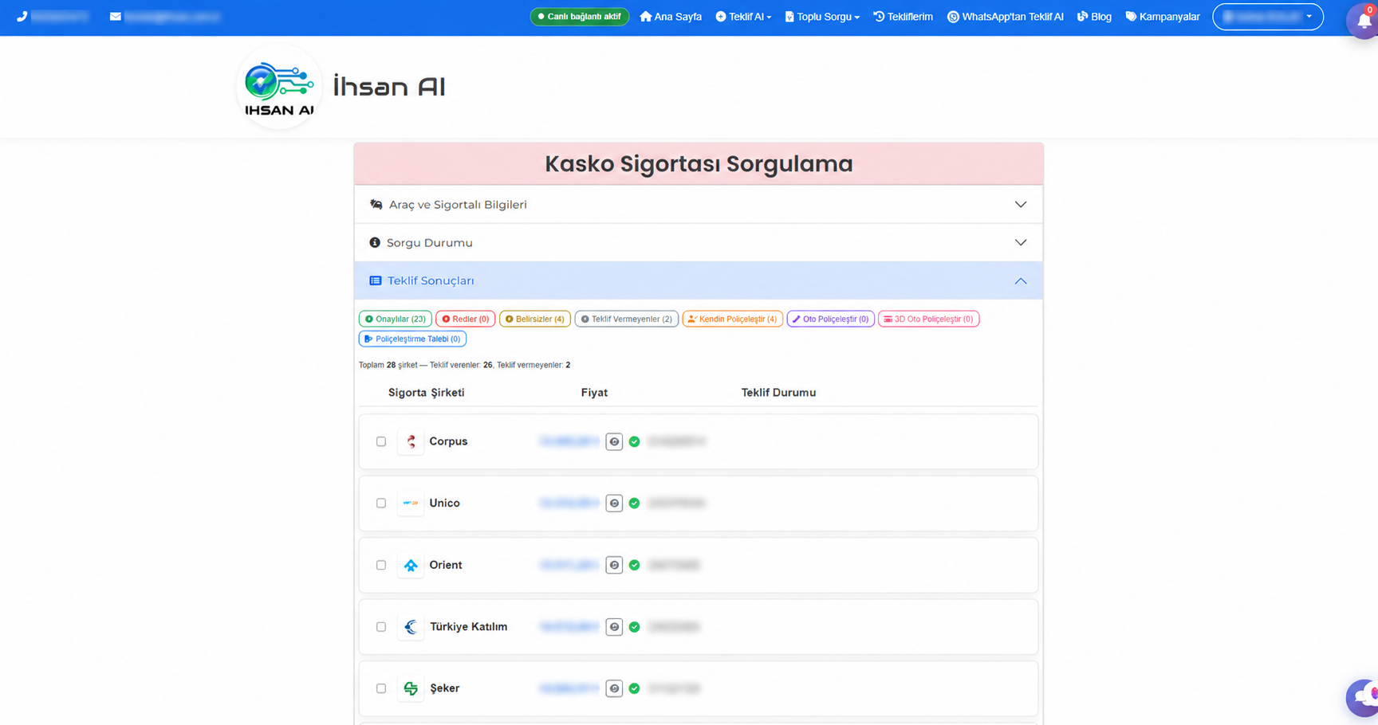The image size is (1378, 725).
Task: Filter by Belirsizler (4)
Action: pyautogui.click(x=535, y=319)
